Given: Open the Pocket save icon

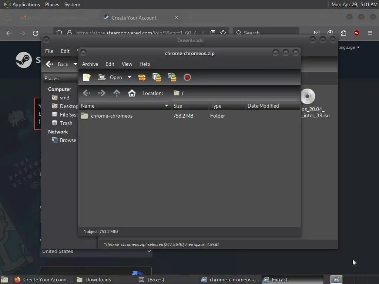Looking at the screenshot, I should coord(317,33).
